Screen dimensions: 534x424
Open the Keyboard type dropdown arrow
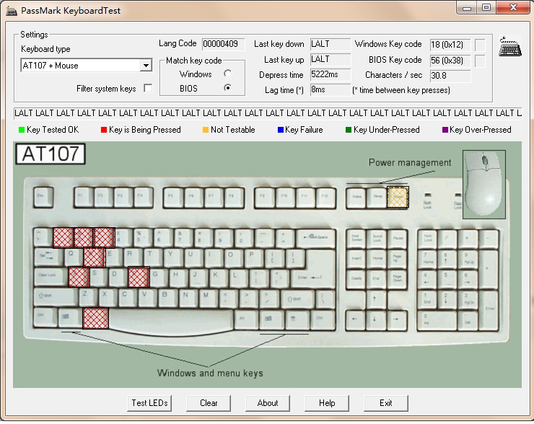tap(146, 66)
